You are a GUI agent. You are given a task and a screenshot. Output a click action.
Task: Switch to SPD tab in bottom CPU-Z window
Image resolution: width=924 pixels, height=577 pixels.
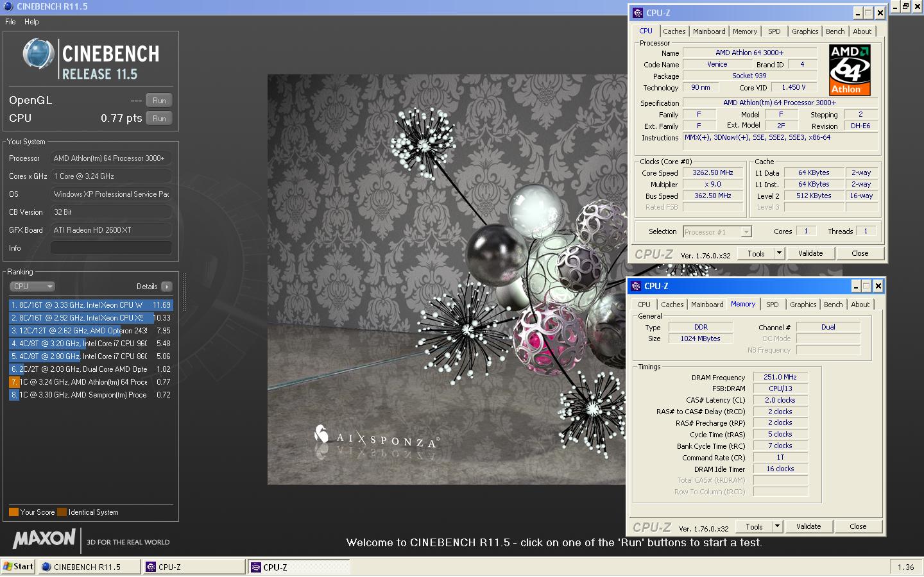tap(773, 305)
